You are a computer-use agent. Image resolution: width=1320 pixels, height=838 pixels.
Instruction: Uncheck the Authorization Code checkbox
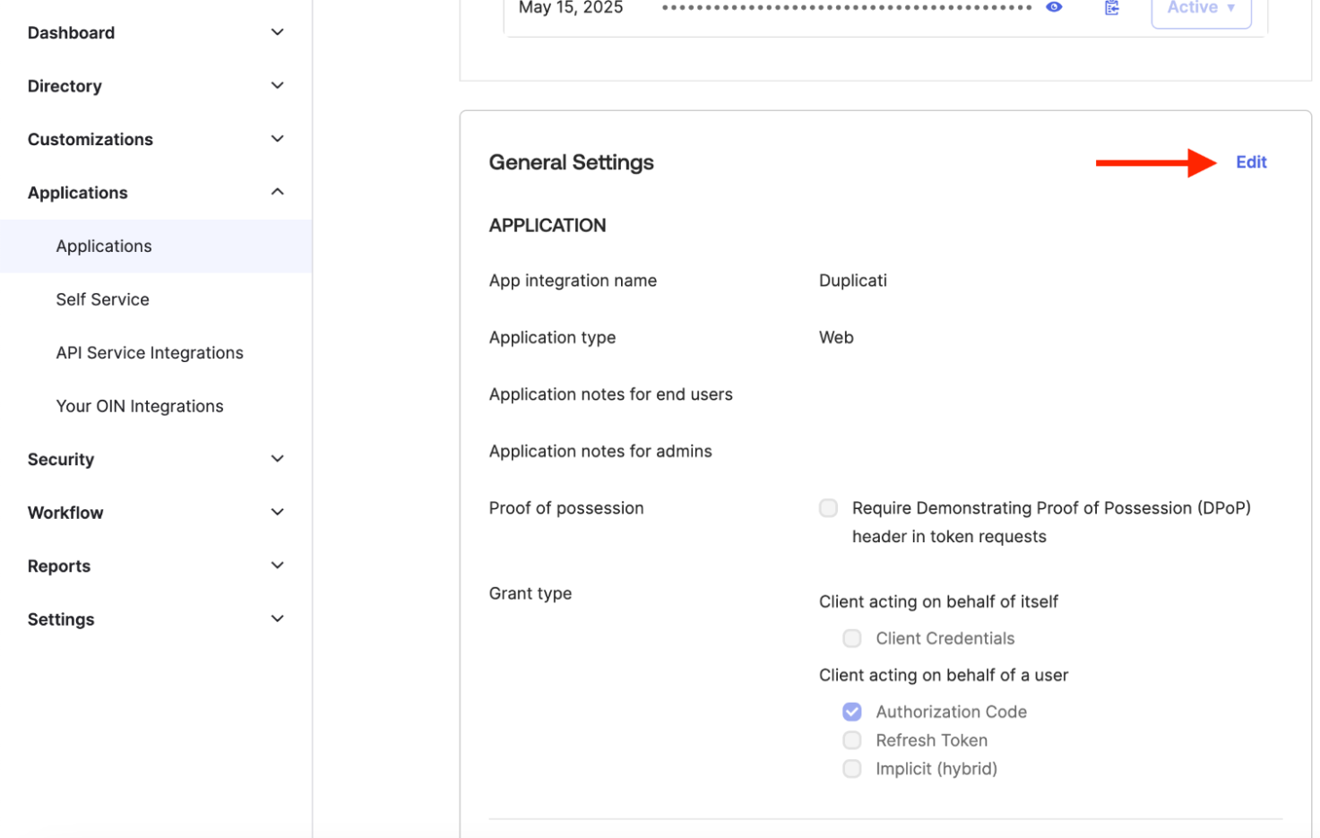point(851,712)
